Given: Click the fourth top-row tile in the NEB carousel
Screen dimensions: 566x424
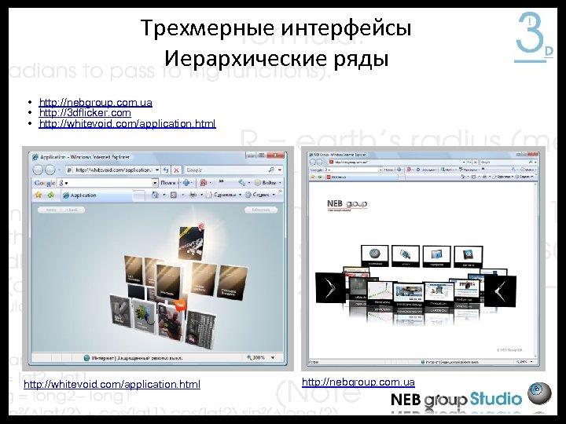Looking at the screenshot, I should coord(469,257).
